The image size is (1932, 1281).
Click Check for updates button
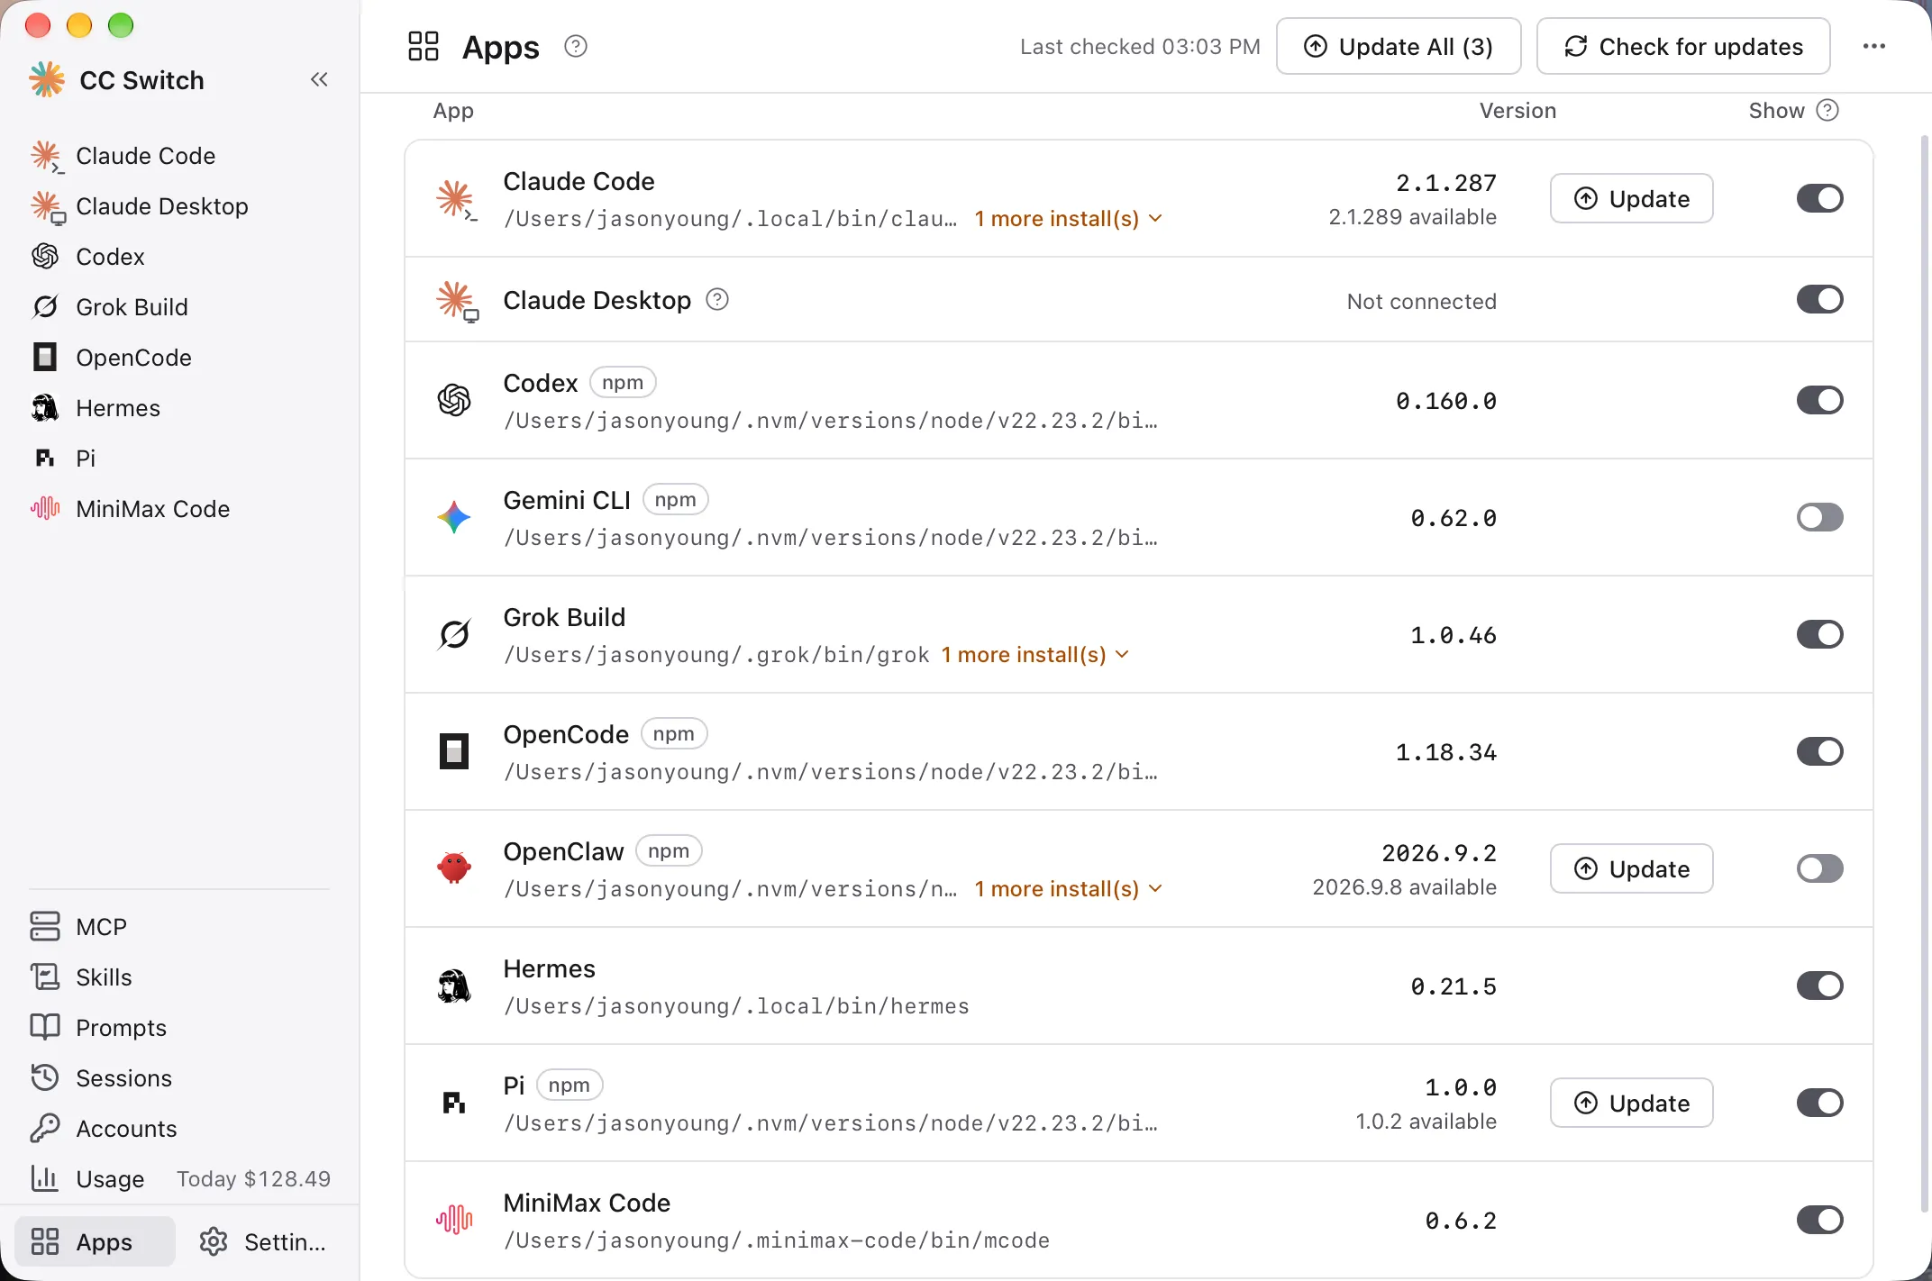[x=1683, y=46]
